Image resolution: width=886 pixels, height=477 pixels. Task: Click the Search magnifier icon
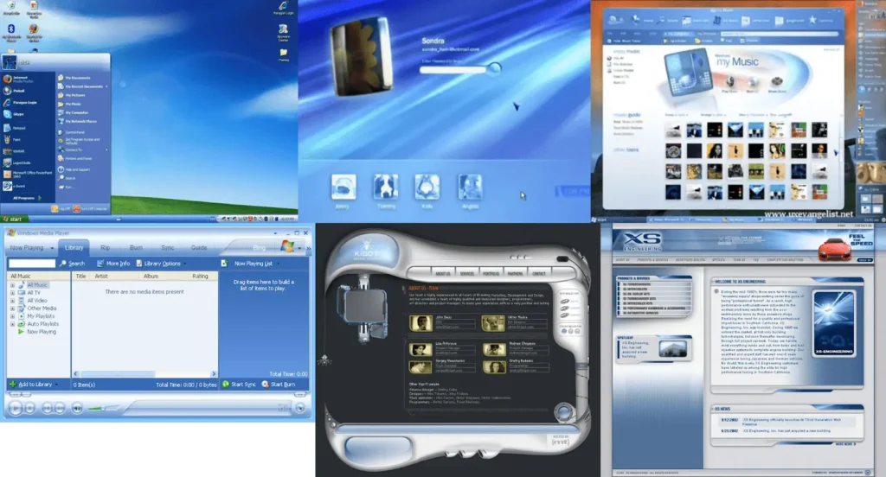[62, 264]
